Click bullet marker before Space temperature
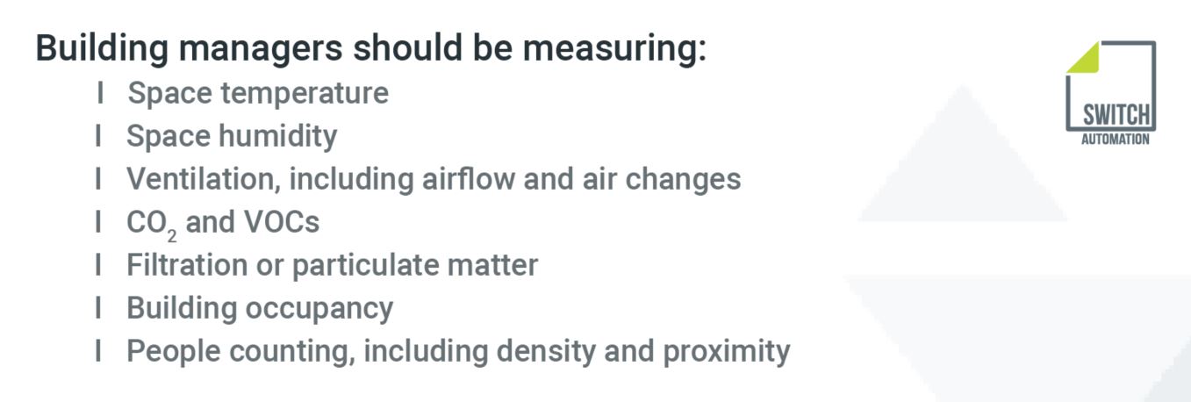Viewport: 1191px width, 402px height. (100, 92)
